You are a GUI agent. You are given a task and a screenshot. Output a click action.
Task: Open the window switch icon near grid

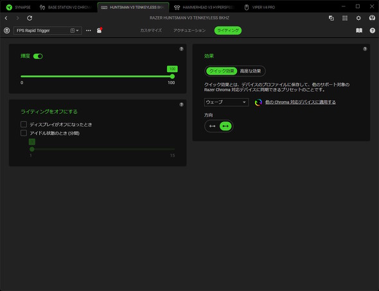tap(331, 18)
